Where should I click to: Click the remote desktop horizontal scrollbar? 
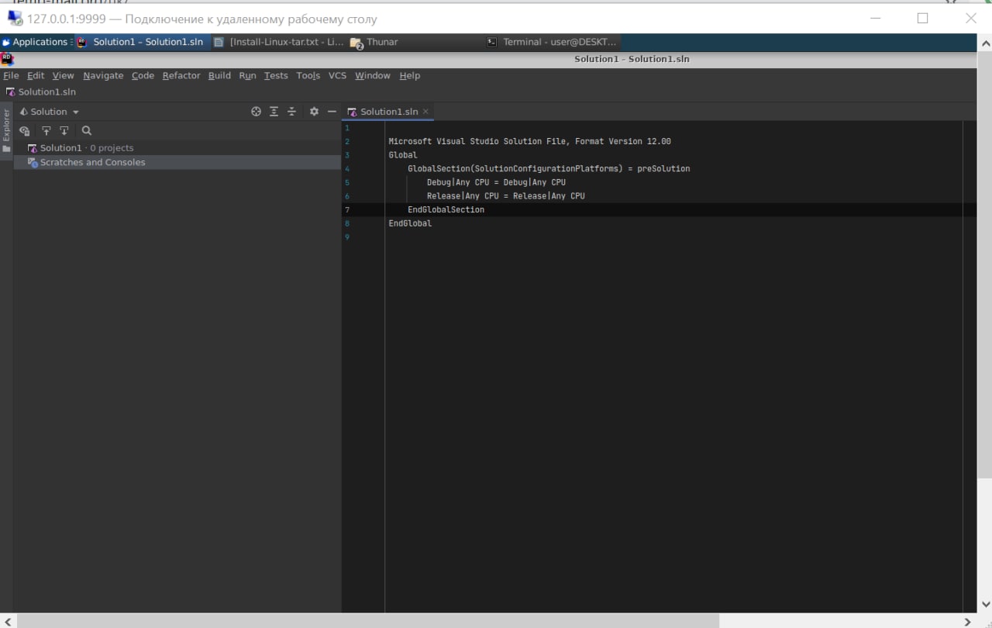coord(368,621)
